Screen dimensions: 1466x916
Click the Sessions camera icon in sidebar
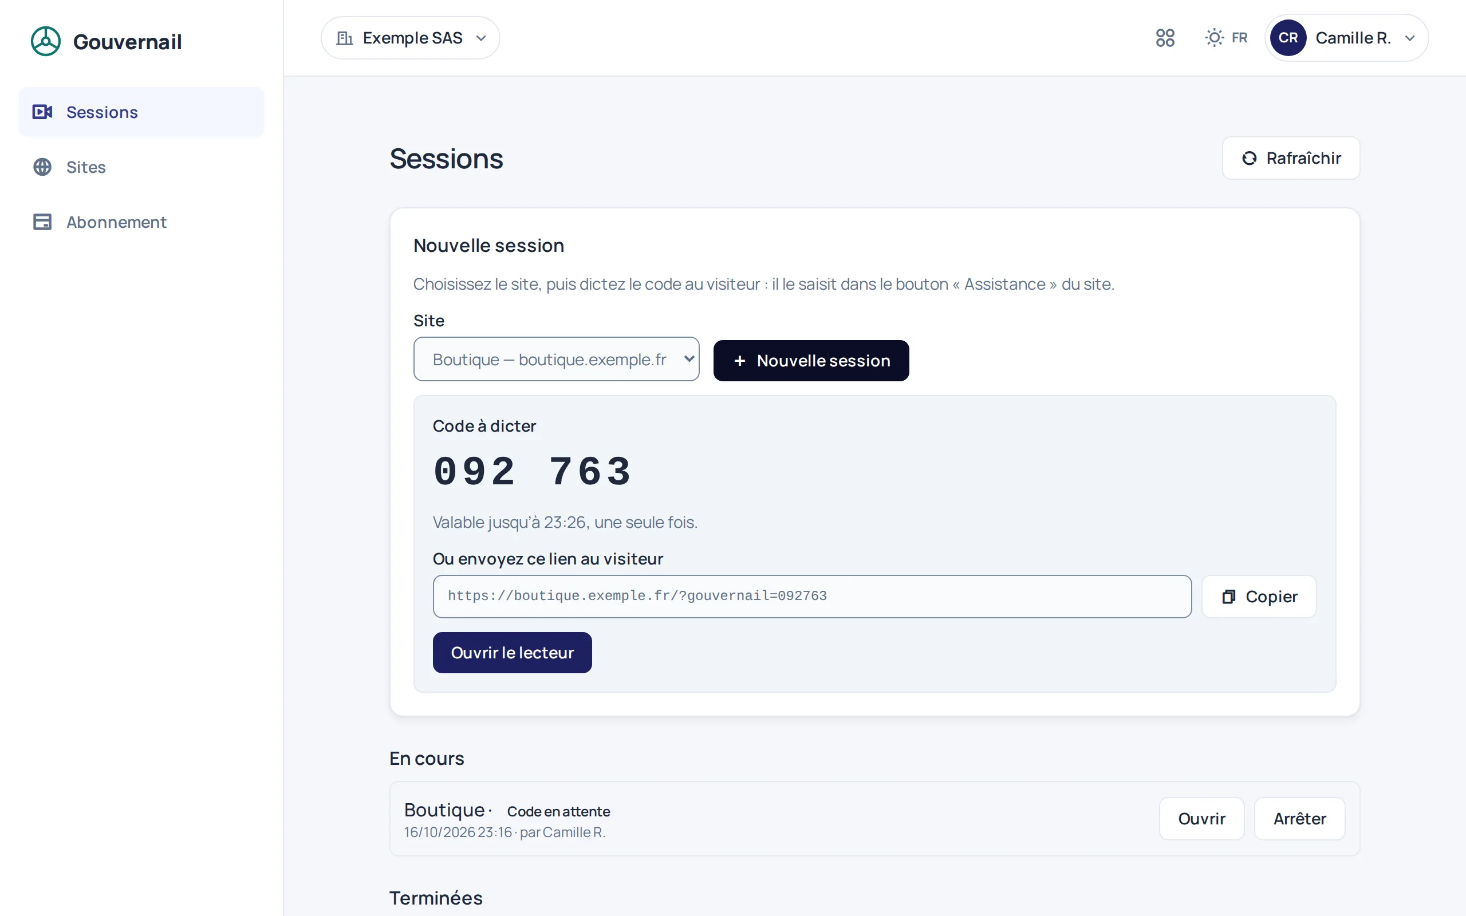point(42,112)
